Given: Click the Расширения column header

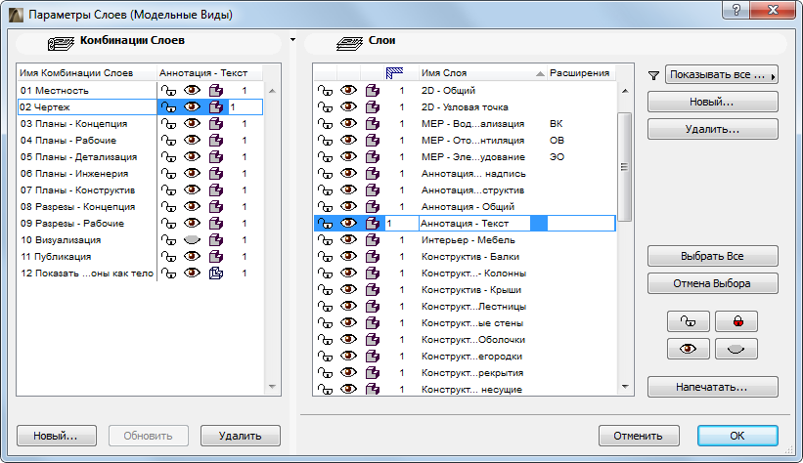Looking at the screenshot, I should tap(581, 73).
